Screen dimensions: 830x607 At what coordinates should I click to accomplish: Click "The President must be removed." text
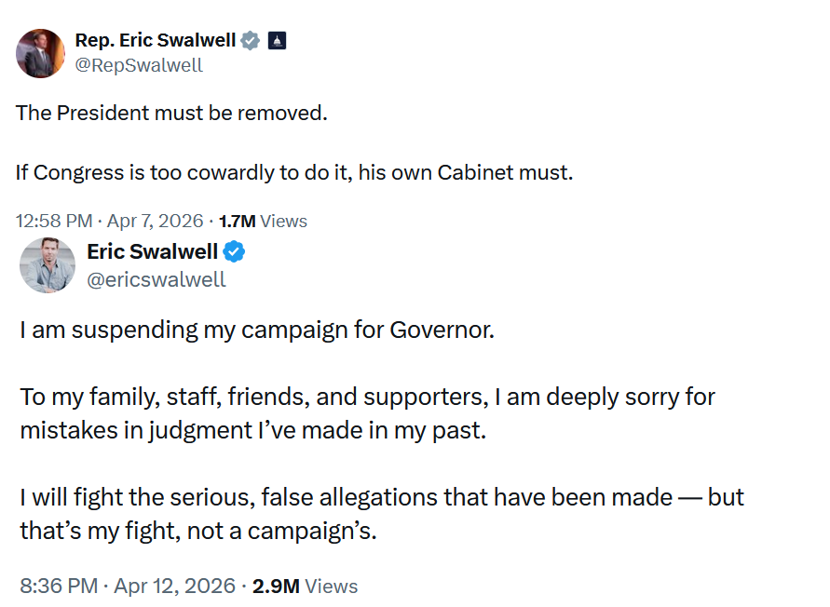pos(172,114)
